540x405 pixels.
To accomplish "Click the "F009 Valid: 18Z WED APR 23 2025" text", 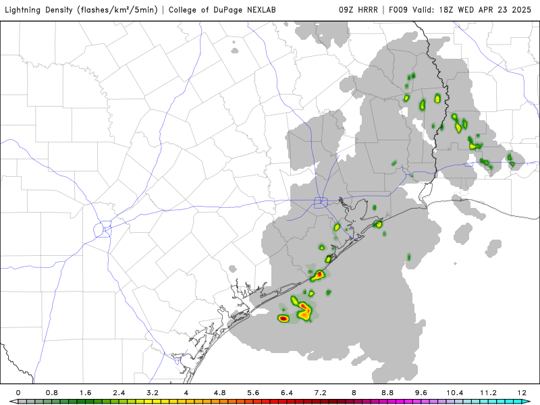I will [460, 10].
